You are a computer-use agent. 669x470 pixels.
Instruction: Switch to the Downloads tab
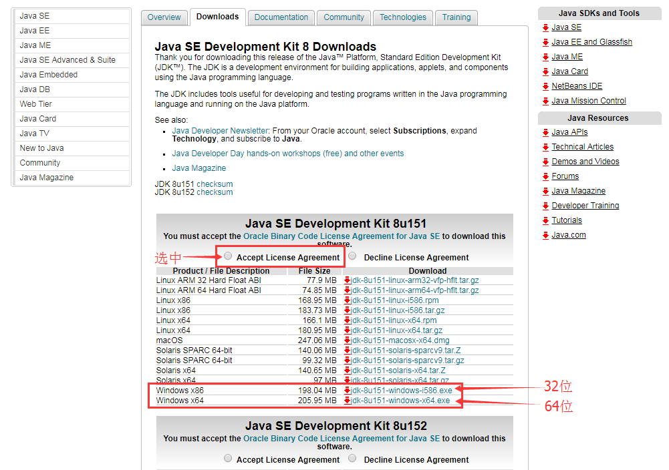[x=218, y=17]
